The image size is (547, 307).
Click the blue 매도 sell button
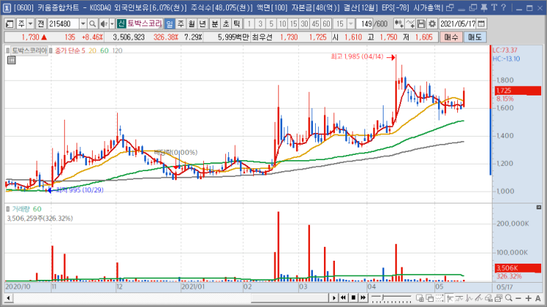coord(475,37)
